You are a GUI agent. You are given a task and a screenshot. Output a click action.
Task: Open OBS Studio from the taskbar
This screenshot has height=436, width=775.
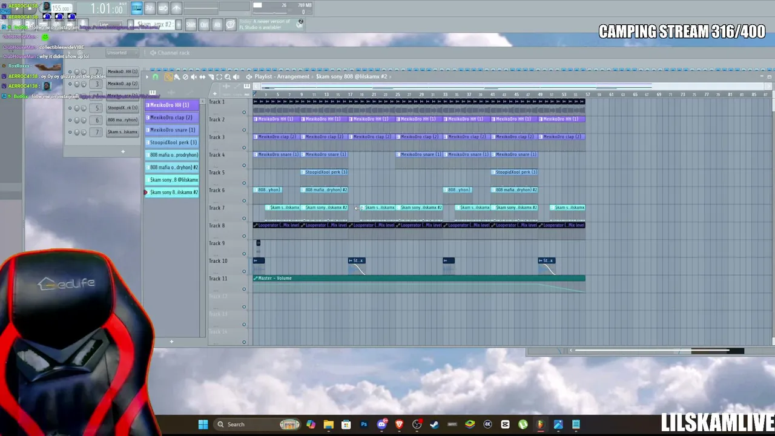click(x=417, y=424)
